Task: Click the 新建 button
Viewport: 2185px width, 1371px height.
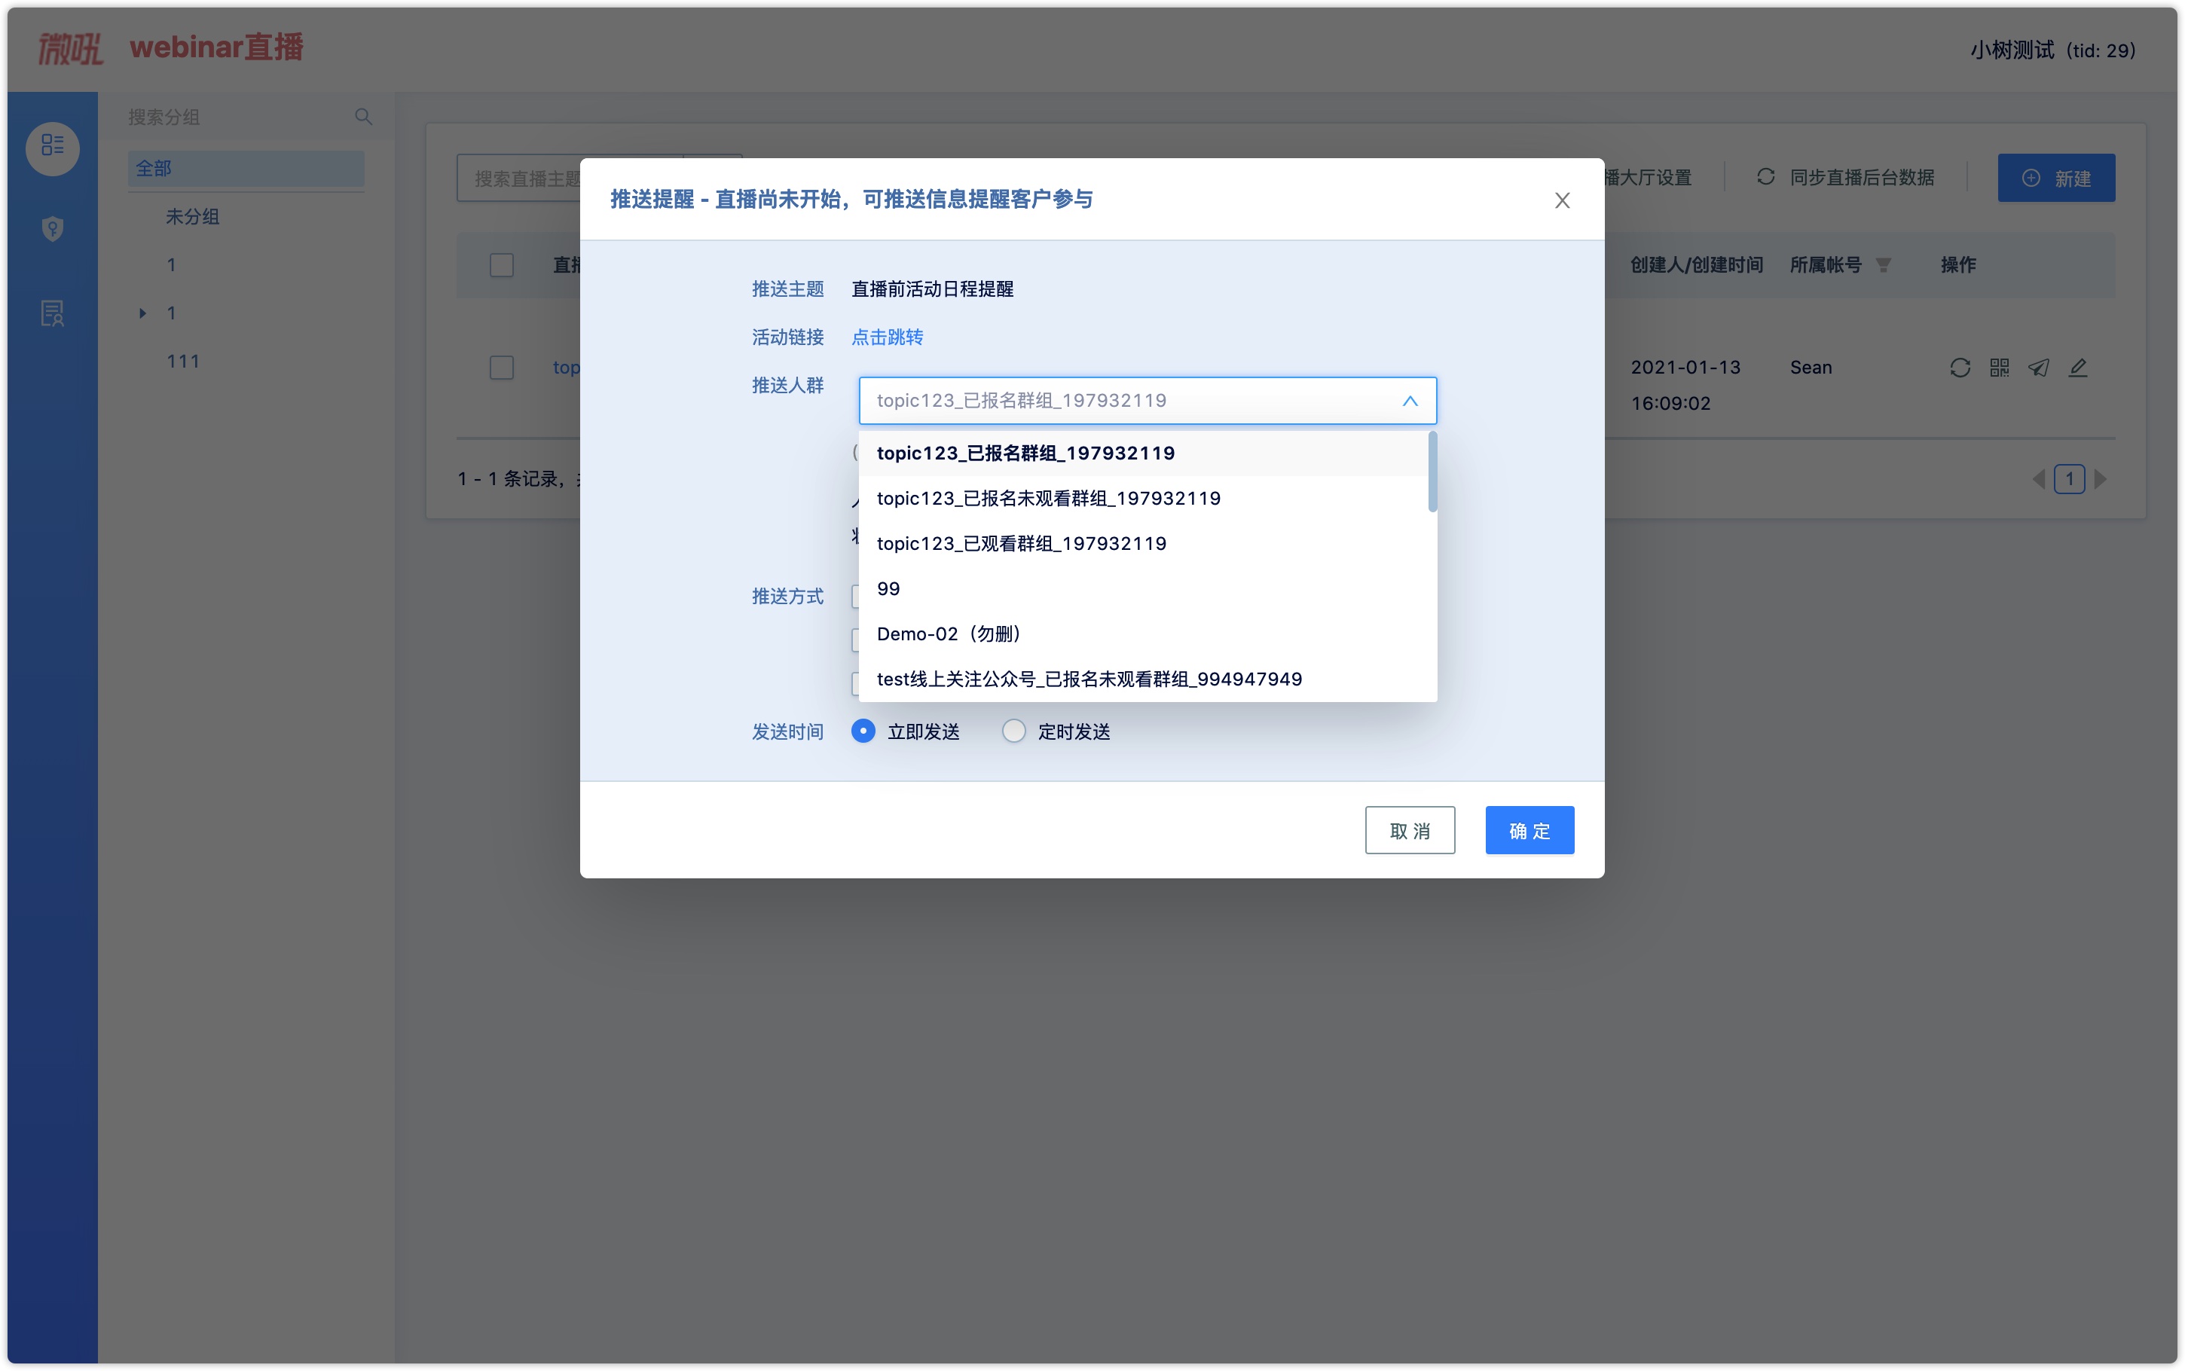Action: tap(2055, 178)
